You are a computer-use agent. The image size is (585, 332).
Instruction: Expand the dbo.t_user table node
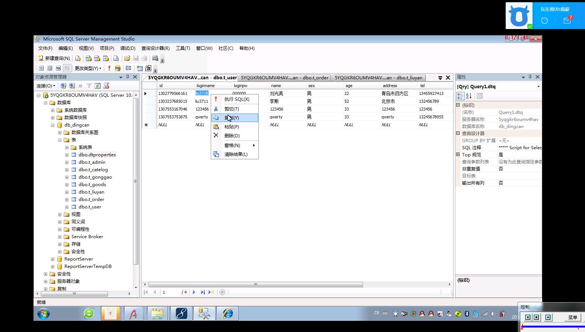click(x=67, y=207)
